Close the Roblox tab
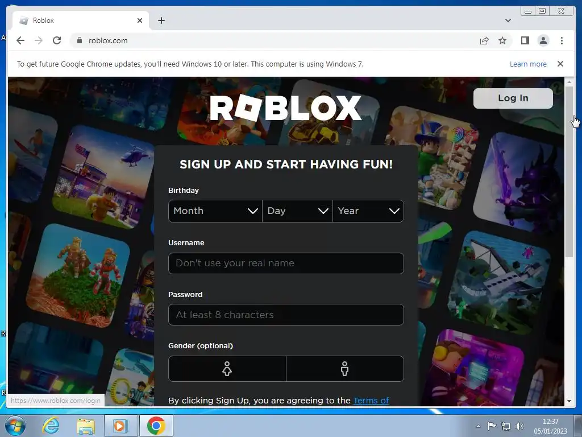582x437 pixels. [x=140, y=20]
